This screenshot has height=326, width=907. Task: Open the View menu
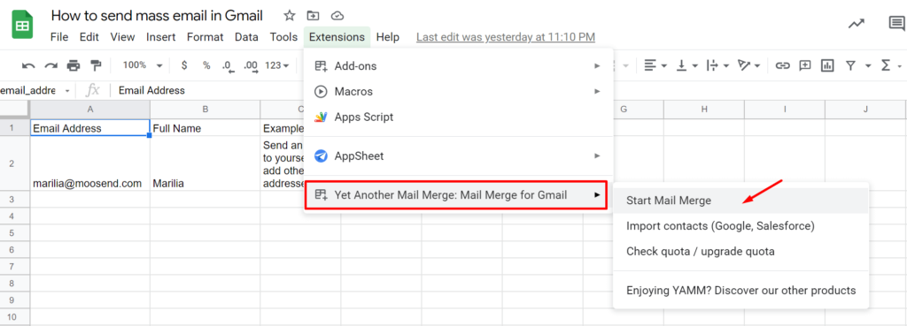pos(122,37)
